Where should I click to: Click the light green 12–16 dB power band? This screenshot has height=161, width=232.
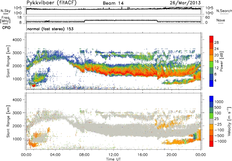211,65
